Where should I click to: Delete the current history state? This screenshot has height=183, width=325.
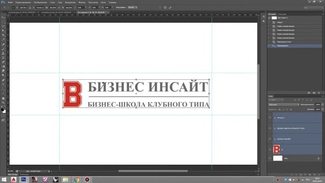[319, 93]
